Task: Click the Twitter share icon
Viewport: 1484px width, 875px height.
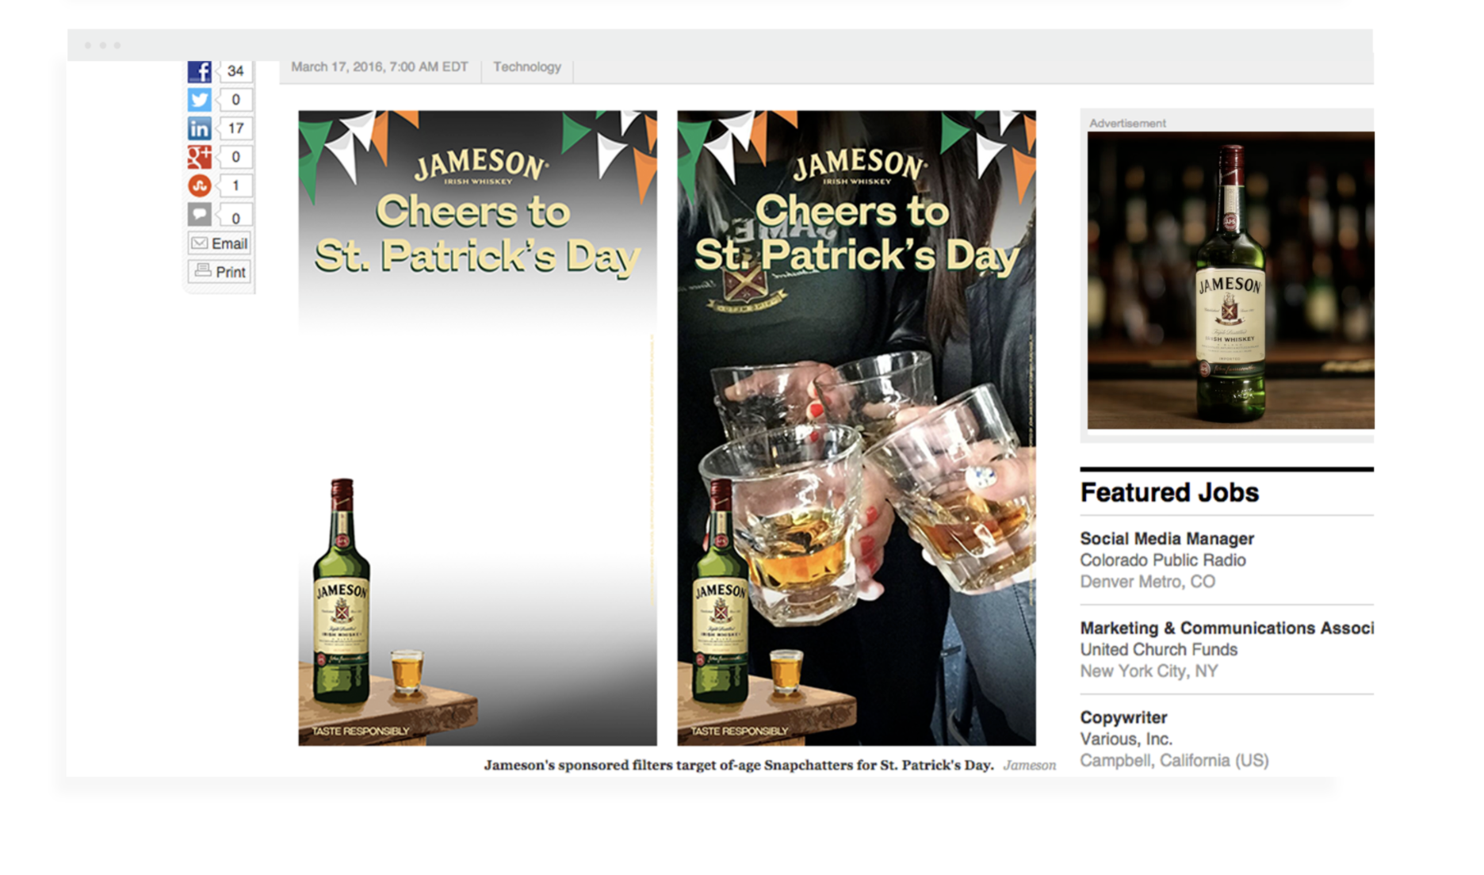Action: tap(199, 100)
